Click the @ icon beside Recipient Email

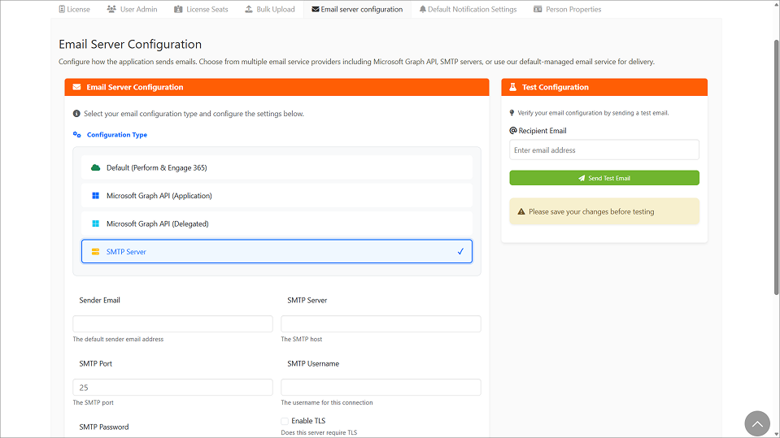(513, 130)
